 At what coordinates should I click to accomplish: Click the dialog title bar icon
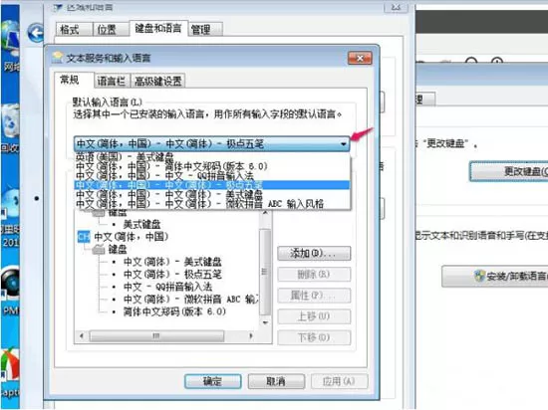(x=58, y=58)
